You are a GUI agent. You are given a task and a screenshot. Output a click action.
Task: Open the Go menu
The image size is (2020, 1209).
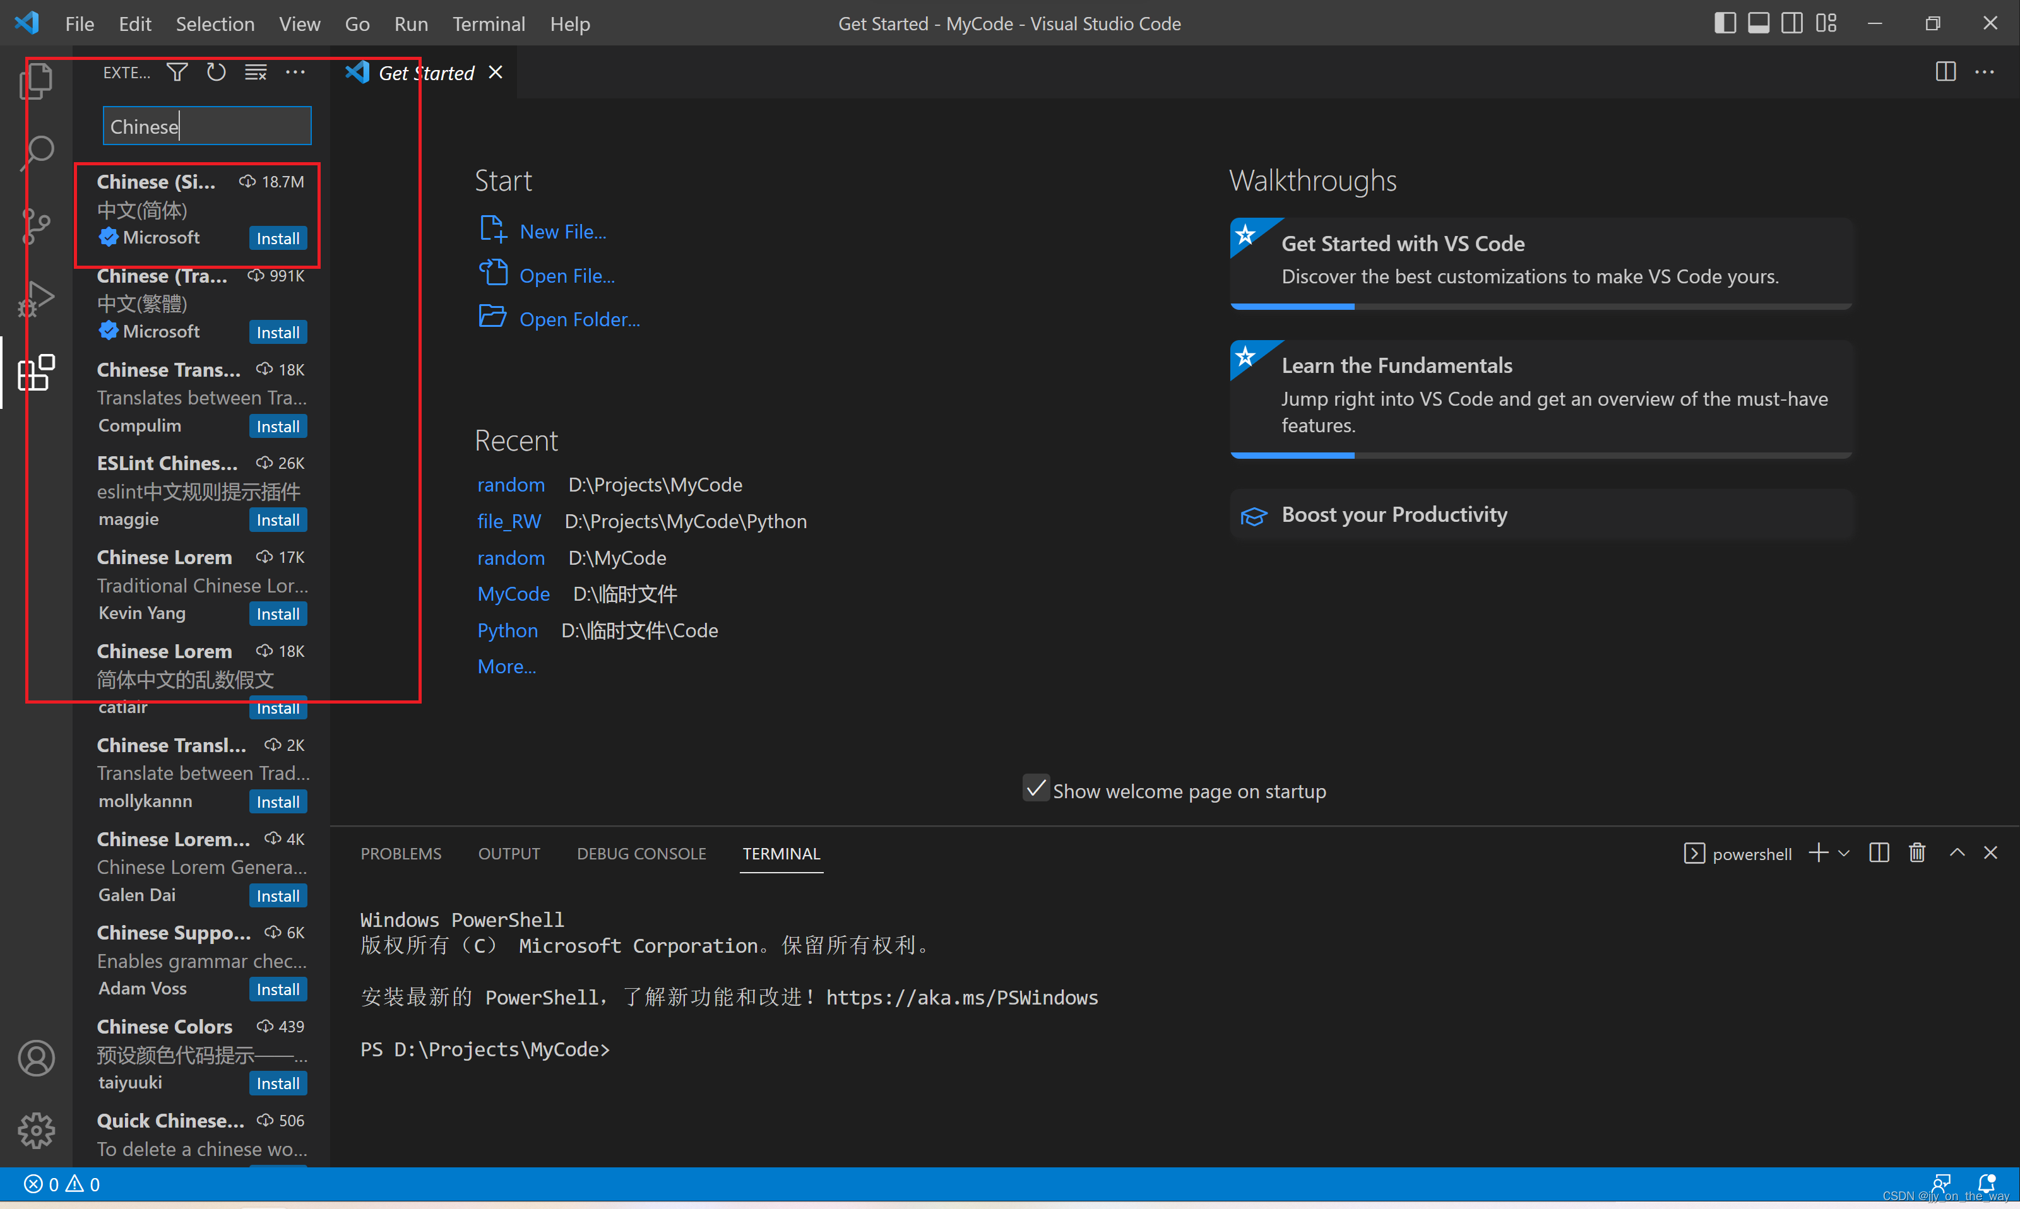coord(357,23)
